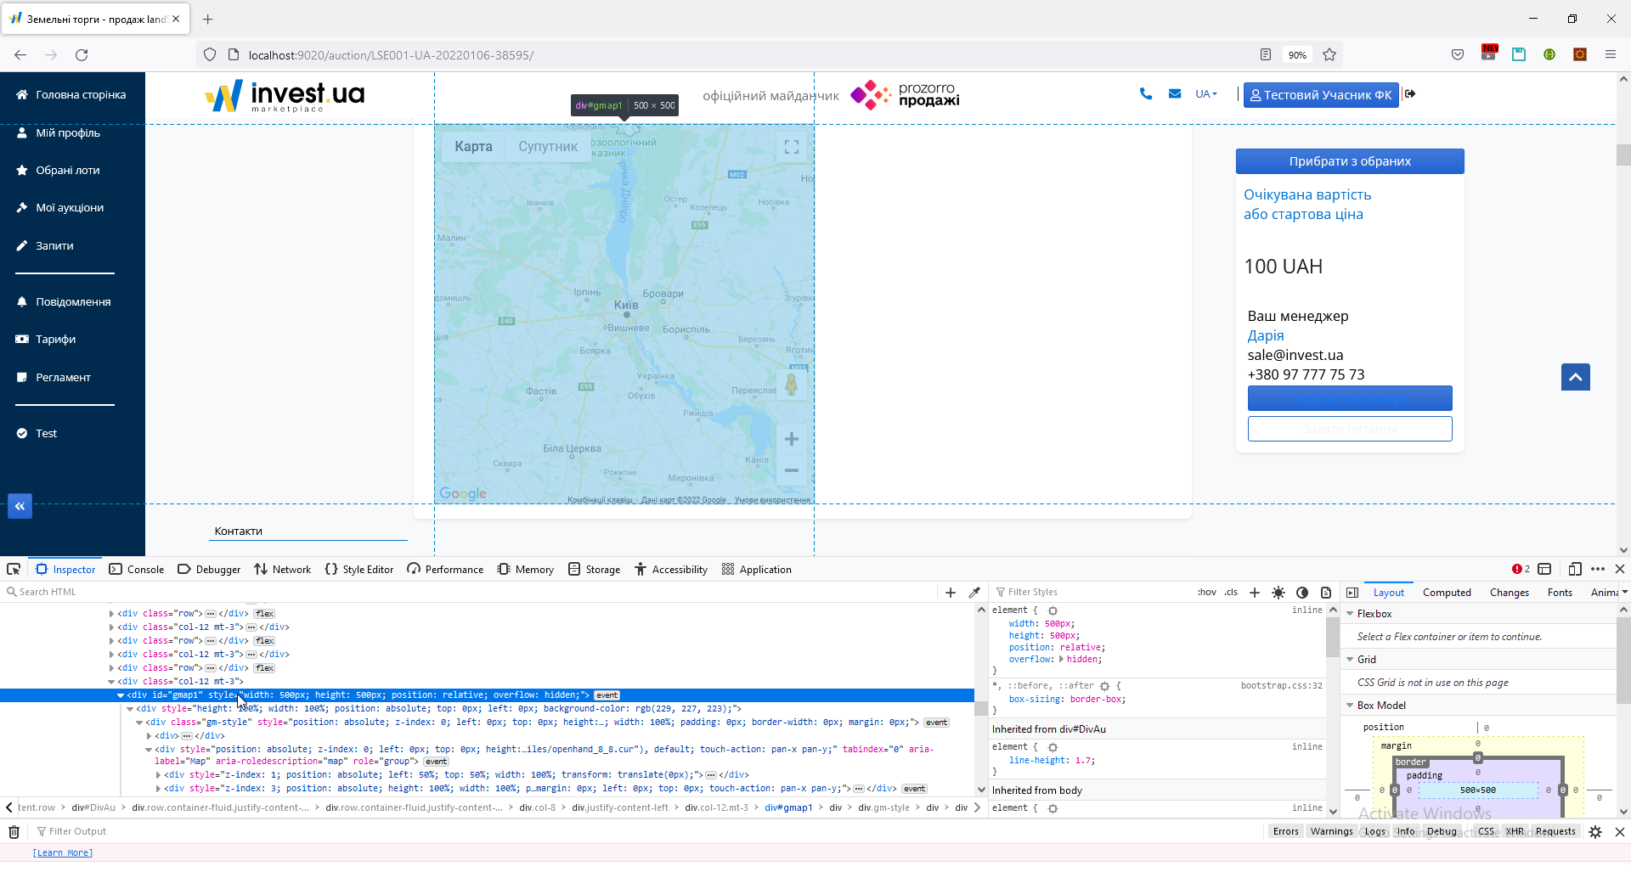
Task: Click the Прибрати з обраних button
Action: click(1350, 161)
